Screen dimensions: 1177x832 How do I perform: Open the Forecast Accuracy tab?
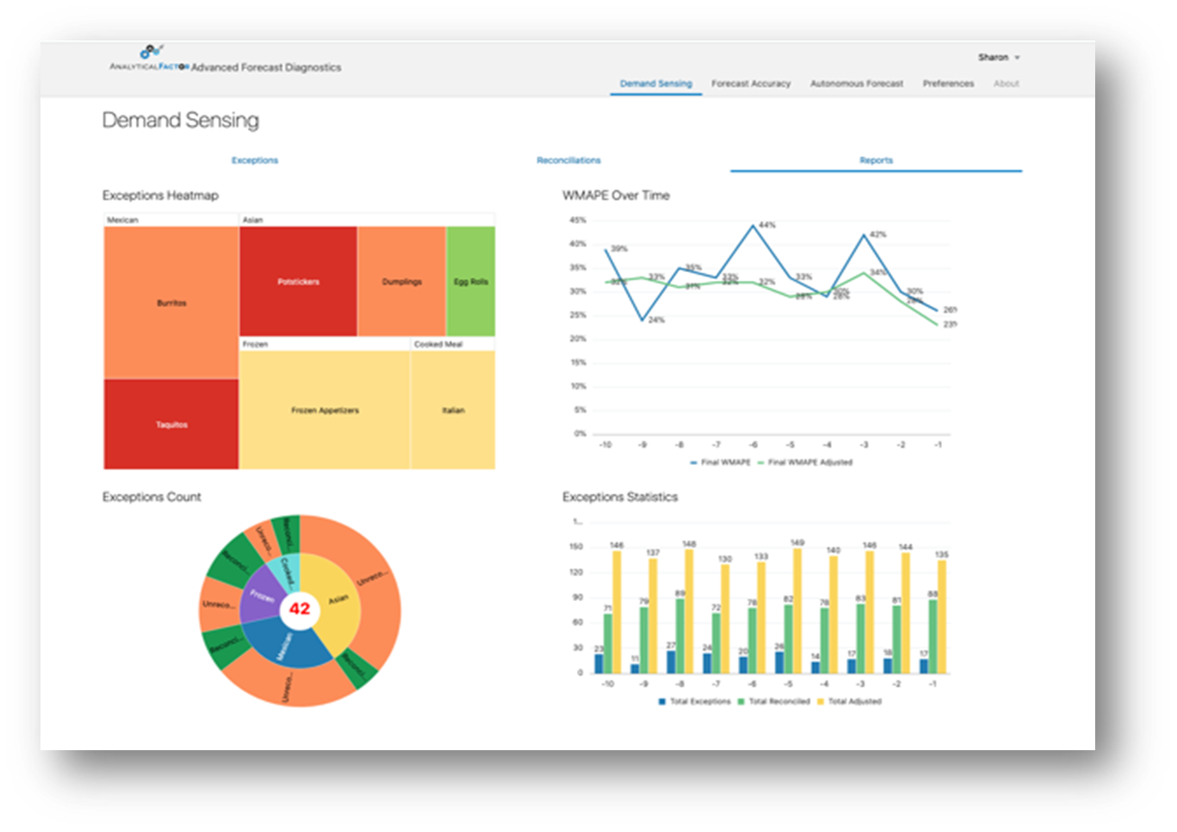click(x=751, y=84)
